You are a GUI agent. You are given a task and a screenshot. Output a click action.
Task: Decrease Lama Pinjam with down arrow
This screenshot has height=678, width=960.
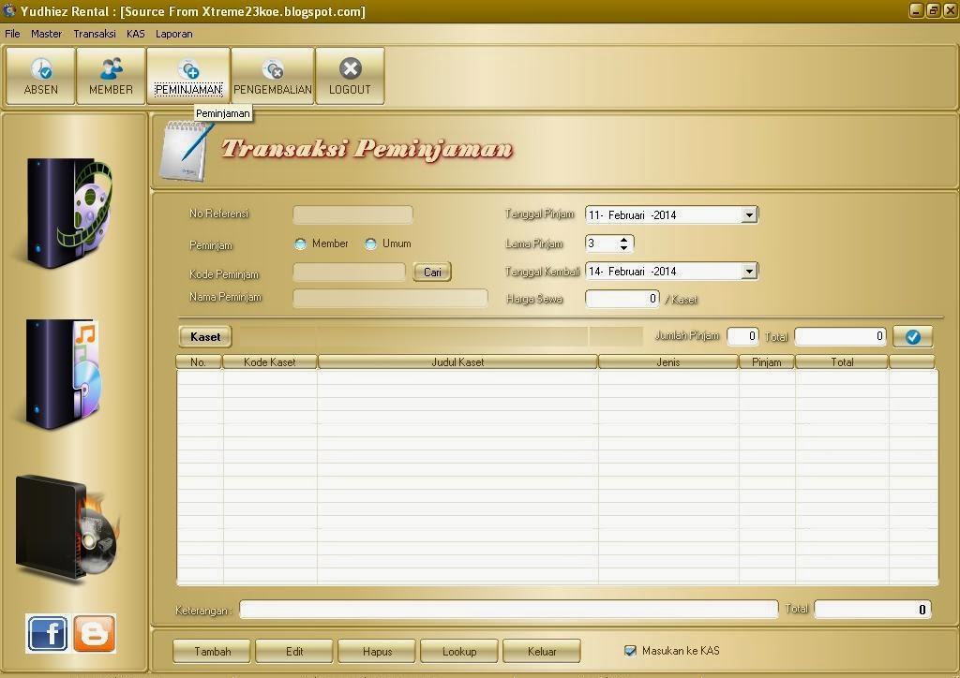(x=623, y=247)
